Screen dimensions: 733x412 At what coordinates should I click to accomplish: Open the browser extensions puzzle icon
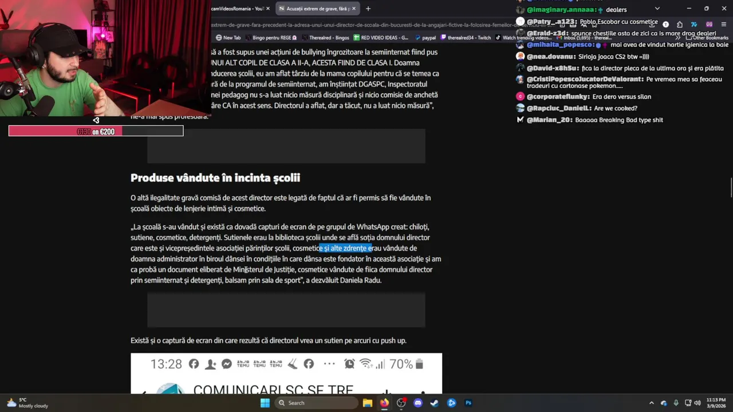click(680, 25)
